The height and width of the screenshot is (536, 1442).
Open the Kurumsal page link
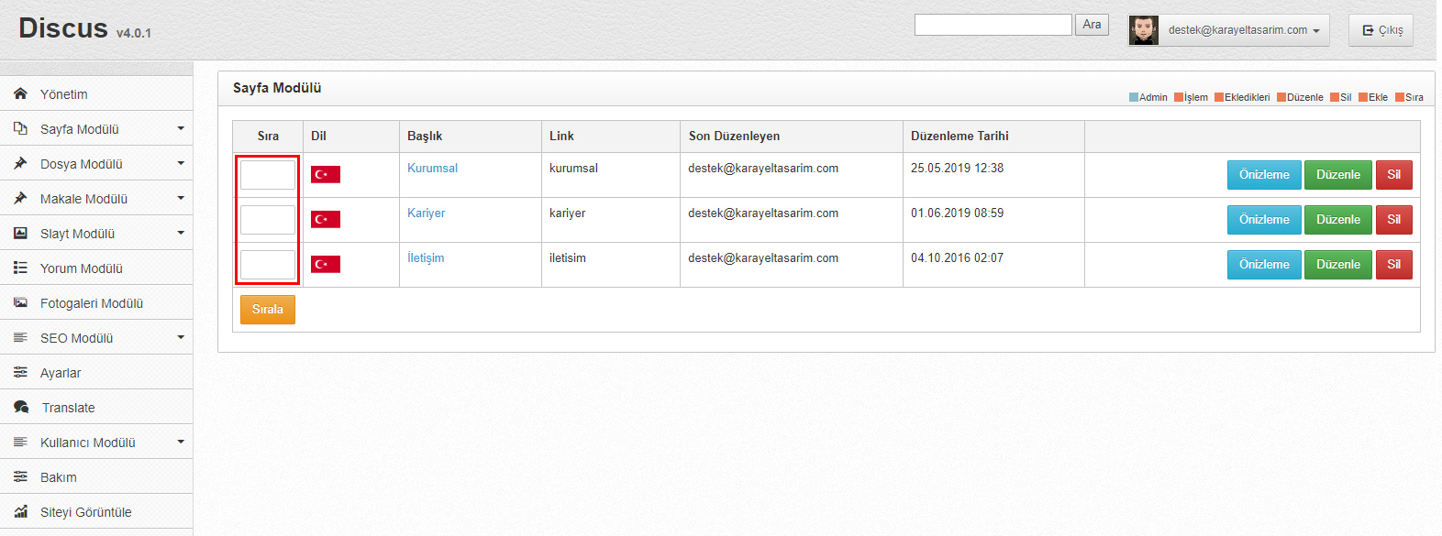pos(432,168)
